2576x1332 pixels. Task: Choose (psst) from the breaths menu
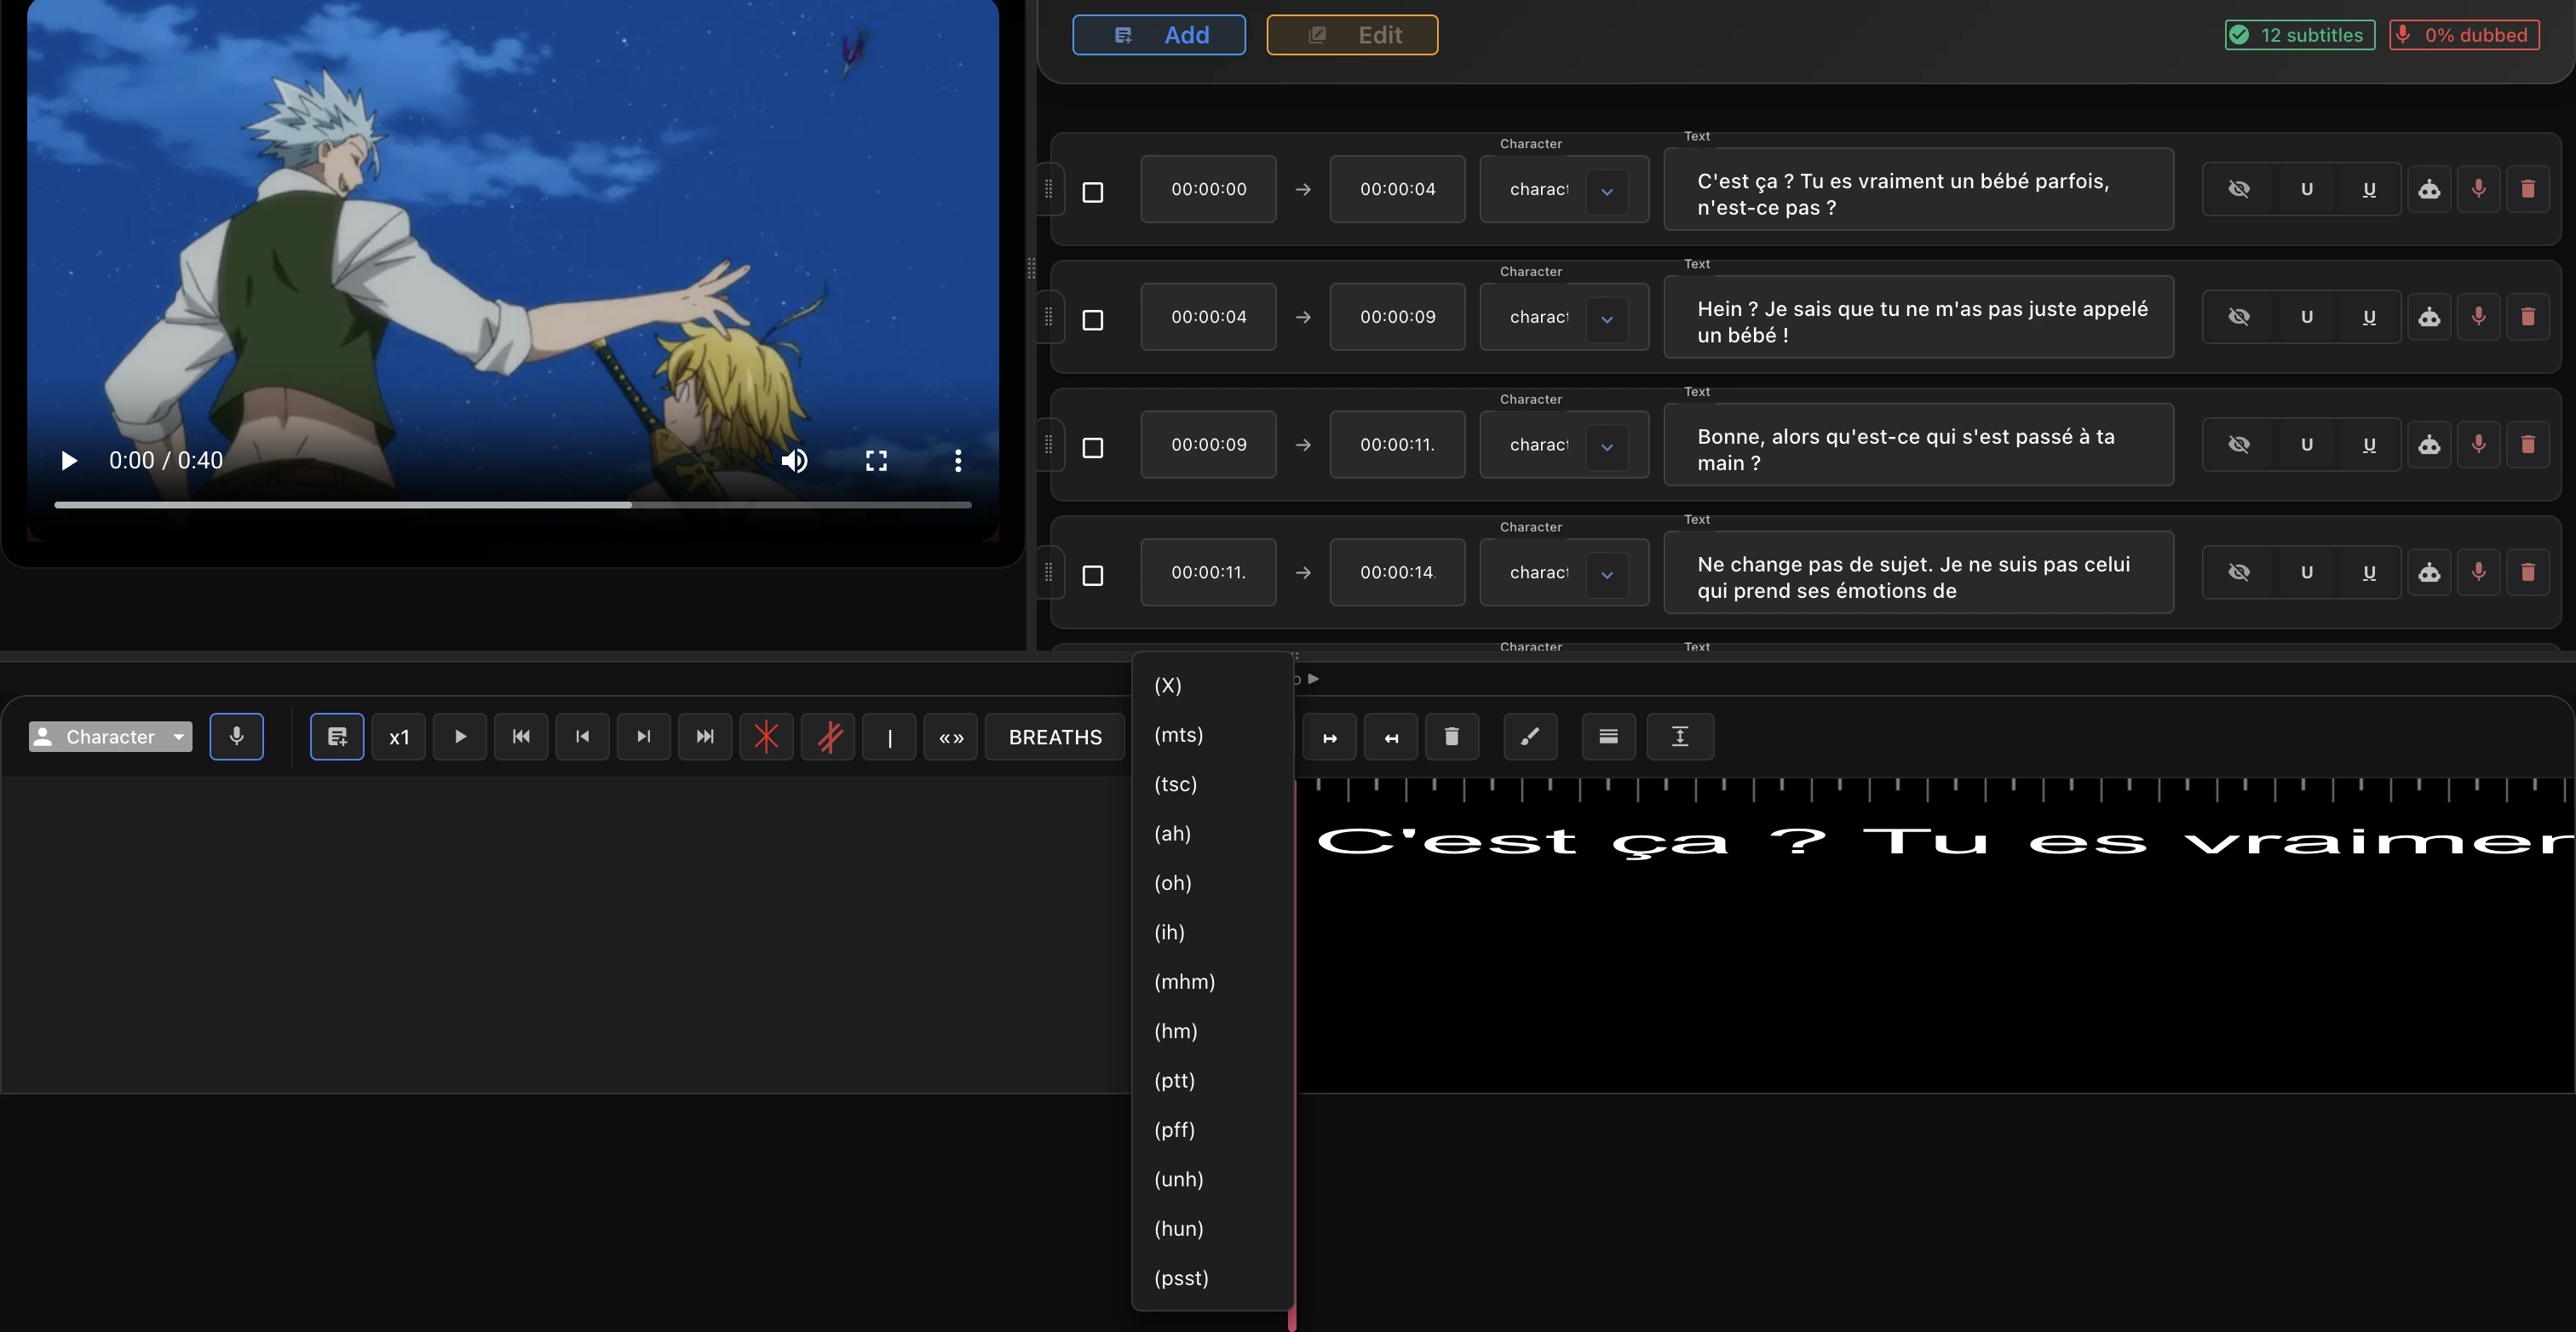[x=1213, y=1278]
